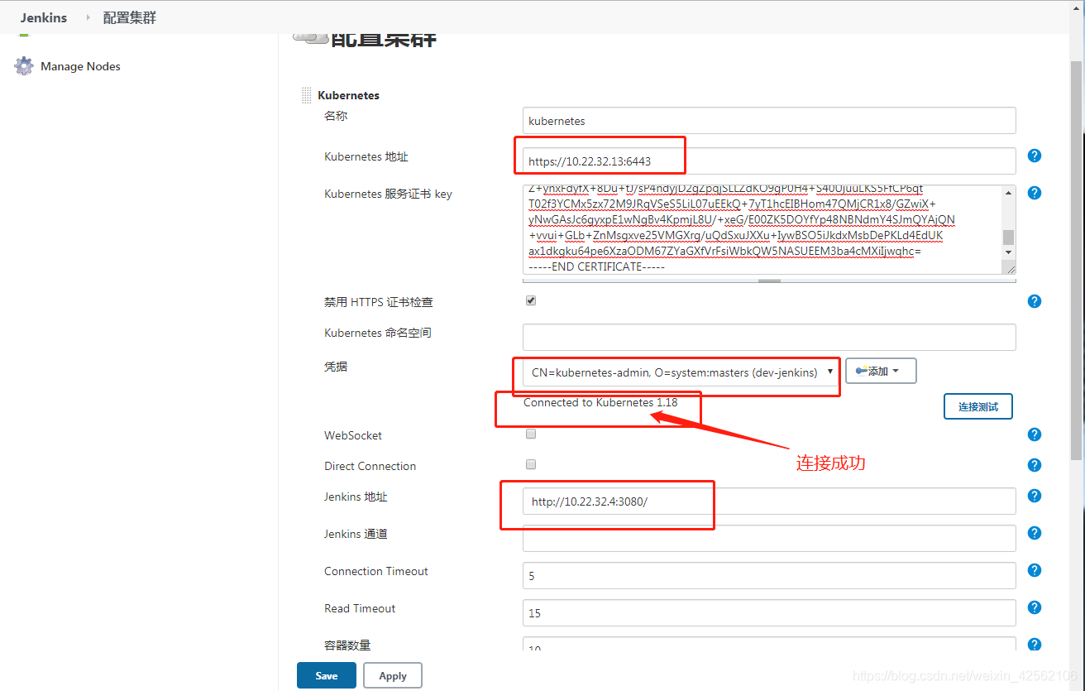Click the Jenkins 通道 input field
1085x691 pixels.
tap(769, 538)
